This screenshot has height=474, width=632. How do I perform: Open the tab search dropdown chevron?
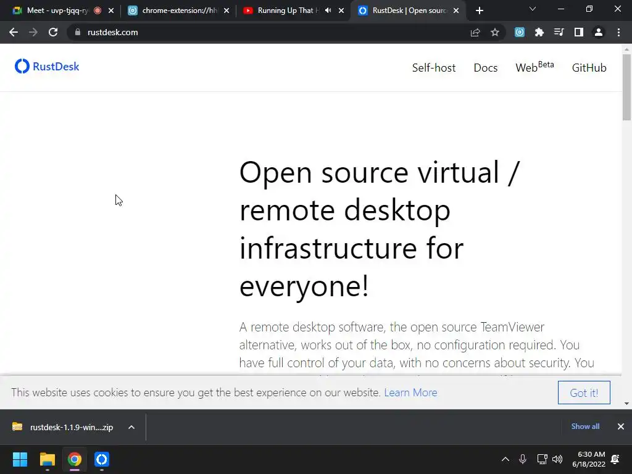(533, 9)
